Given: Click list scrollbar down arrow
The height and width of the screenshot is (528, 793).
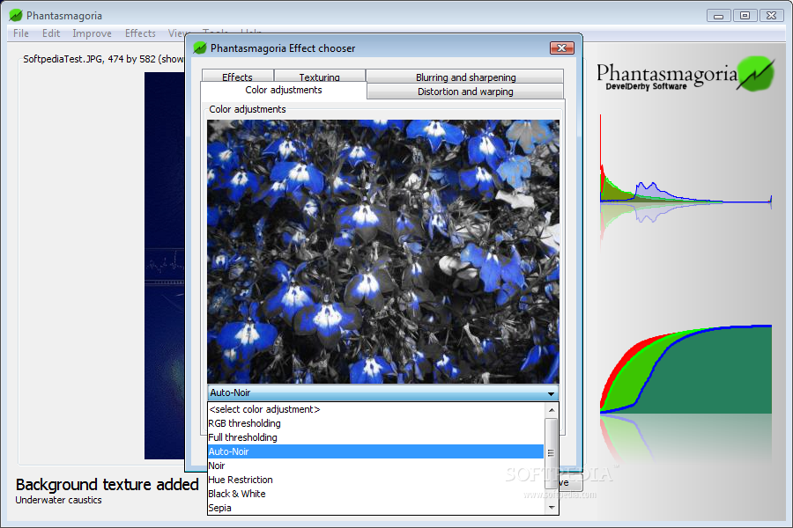Looking at the screenshot, I should [x=552, y=507].
